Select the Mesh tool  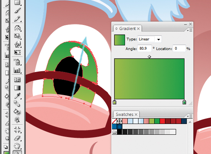pyautogui.click(x=17, y=80)
